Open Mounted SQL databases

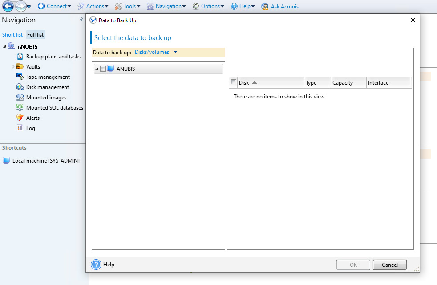pyautogui.click(x=55, y=108)
